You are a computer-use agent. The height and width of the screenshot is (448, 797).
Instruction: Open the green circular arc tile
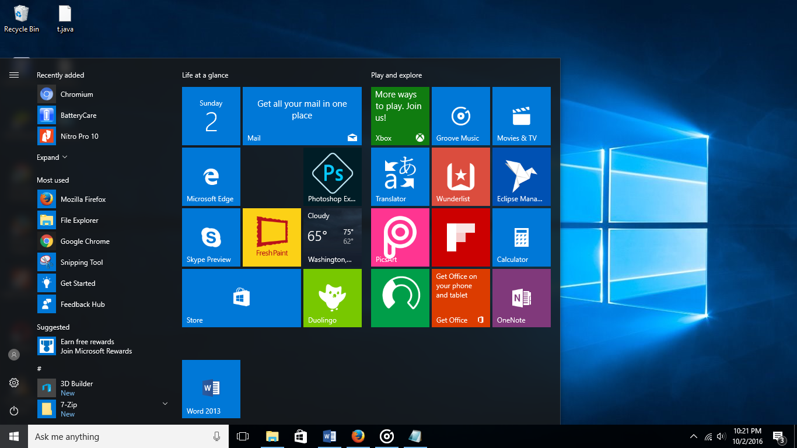click(400, 298)
